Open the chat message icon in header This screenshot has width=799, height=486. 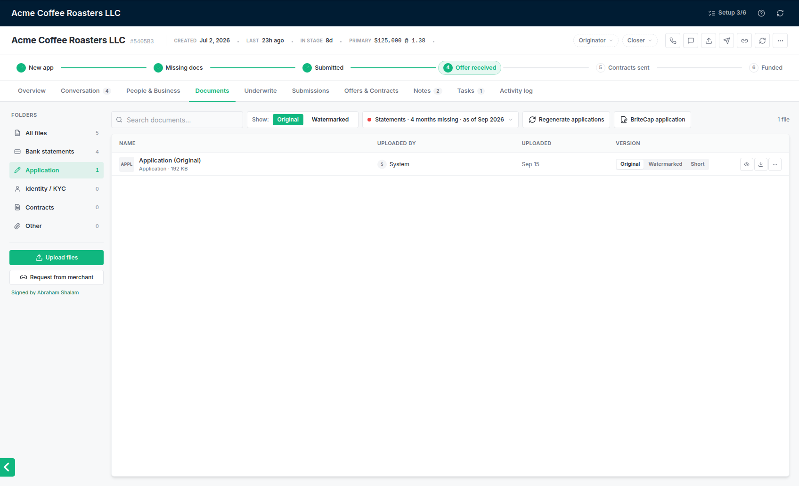point(691,40)
